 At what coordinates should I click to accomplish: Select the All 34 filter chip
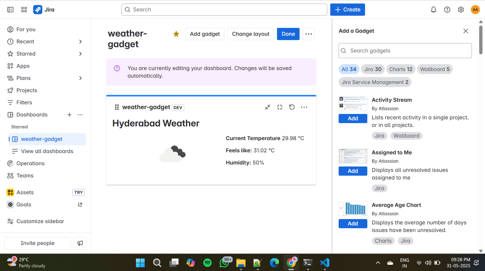pos(349,69)
